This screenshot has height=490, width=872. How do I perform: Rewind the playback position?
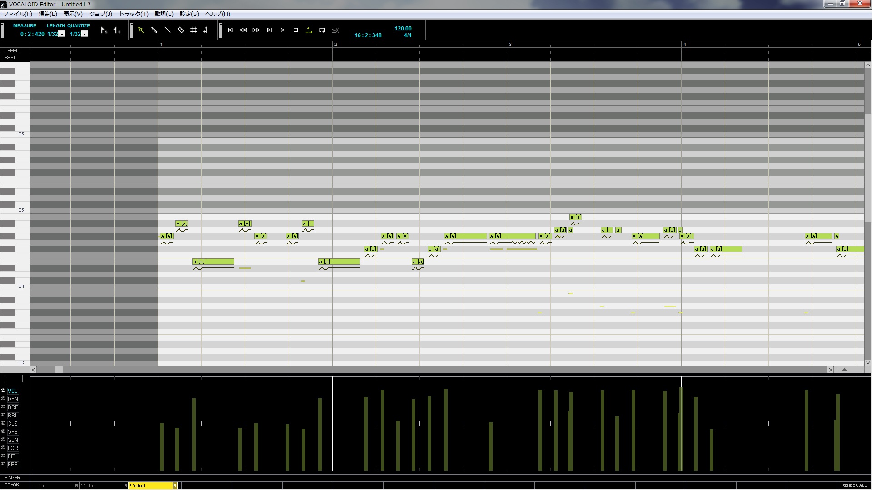[x=243, y=30]
